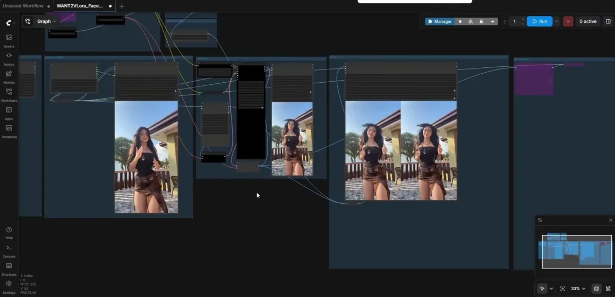This screenshot has width=615, height=297.
Task: Open the Console panel
Action: point(9,251)
